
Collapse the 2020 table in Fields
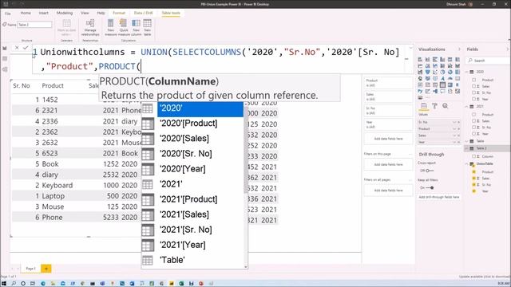[x=466, y=72]
